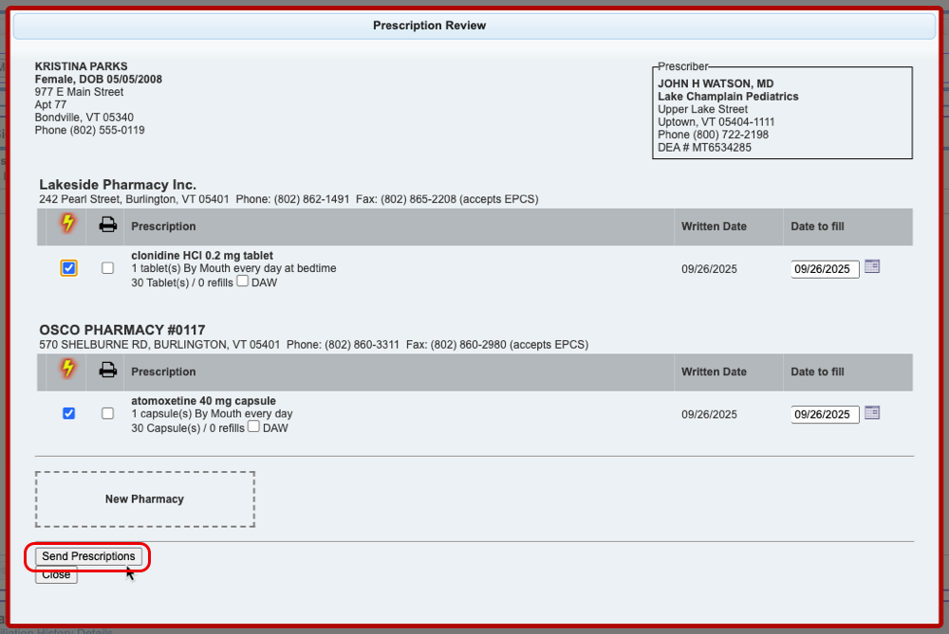Edit the atomoxetine Date to fill field
The image size is (949, 634).
[x=824, y=414]
